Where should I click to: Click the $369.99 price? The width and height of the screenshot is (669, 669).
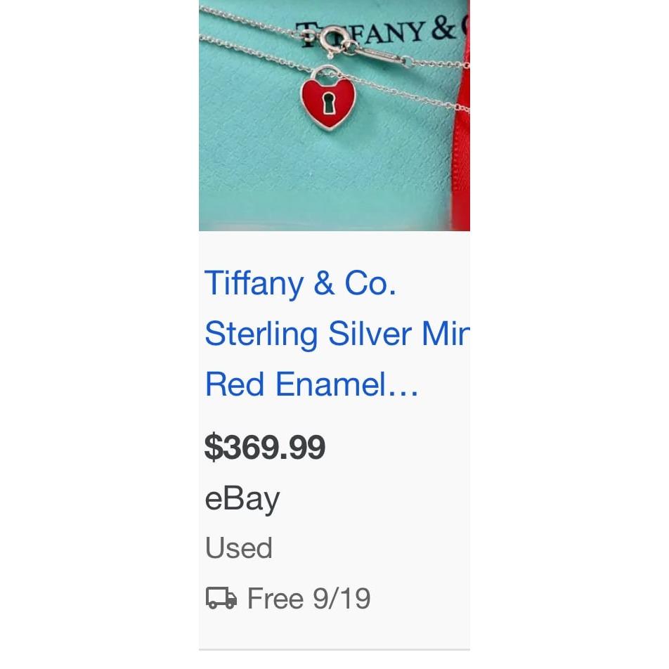click(265, 448)
